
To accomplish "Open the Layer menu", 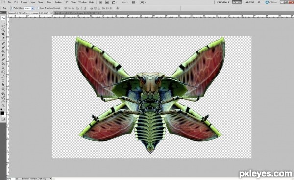I will tap(32, 2).
